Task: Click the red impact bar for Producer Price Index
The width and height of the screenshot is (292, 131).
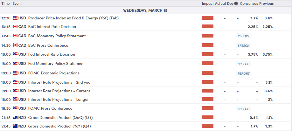Action: point(208,18)
